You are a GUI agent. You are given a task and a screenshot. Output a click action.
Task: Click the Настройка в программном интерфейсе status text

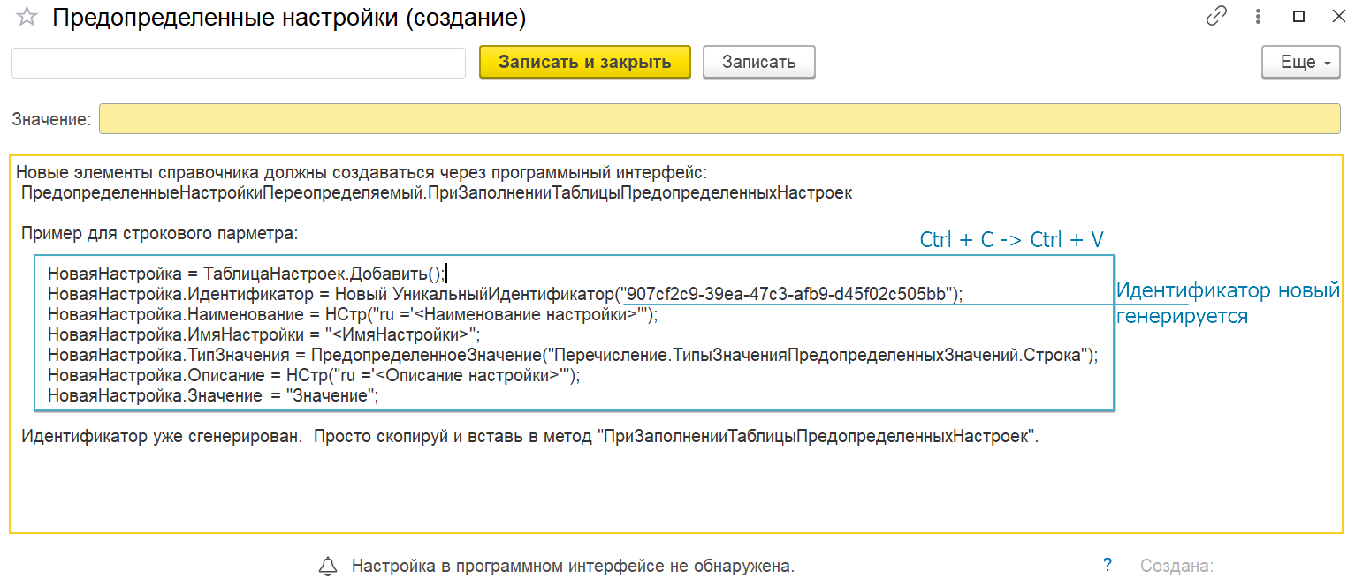coord(573,566)
